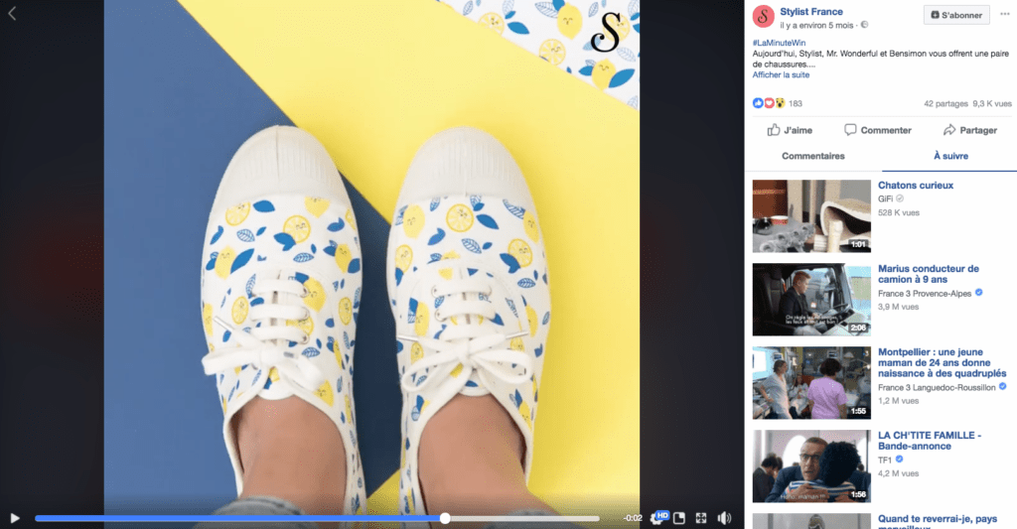Click the Love heart reaction icon
Image resolution: width=1017 pixels, height=529 pixels.
click(x=769, y=103)
